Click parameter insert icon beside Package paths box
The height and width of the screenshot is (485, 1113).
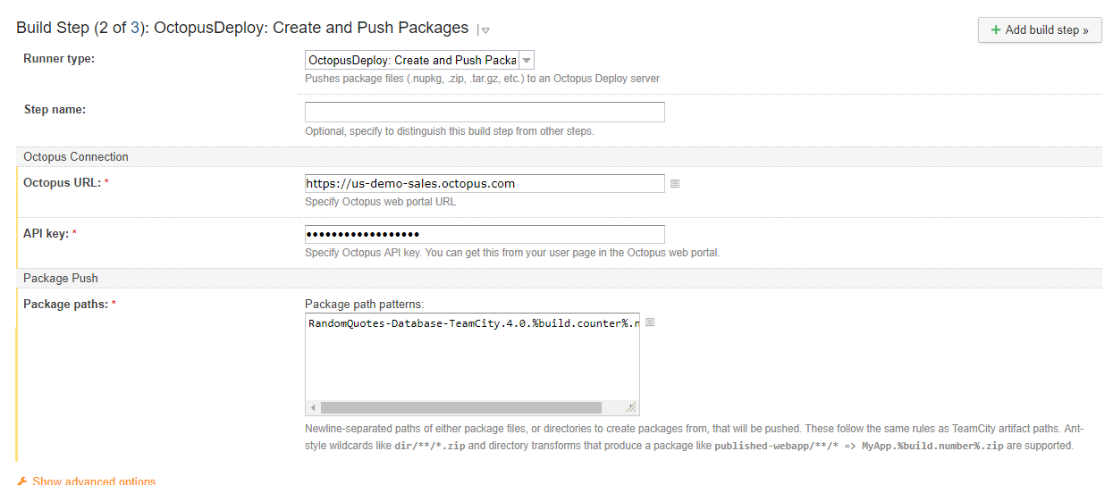(650, 322)
